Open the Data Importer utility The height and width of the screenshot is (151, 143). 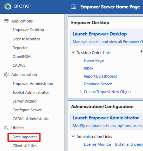pos(25,137)
